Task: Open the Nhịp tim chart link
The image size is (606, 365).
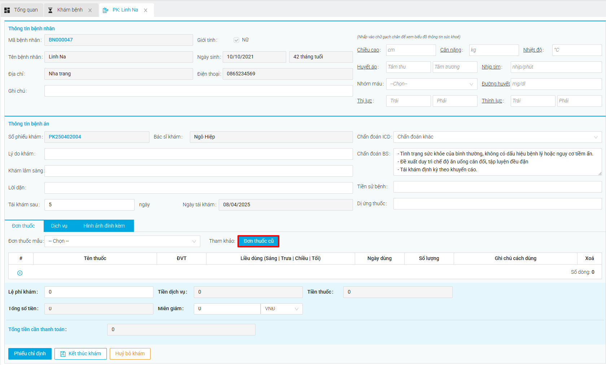Action: [491, 67]
